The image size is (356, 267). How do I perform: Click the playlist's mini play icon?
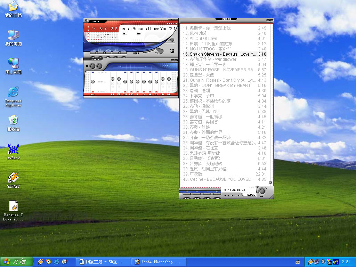(x=228, y=195)
